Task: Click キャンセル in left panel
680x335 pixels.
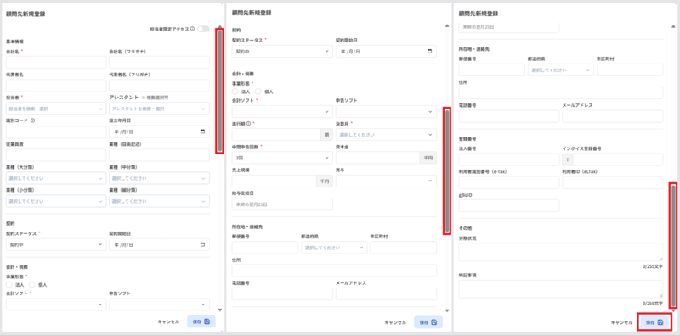Action: coord(168,322)
